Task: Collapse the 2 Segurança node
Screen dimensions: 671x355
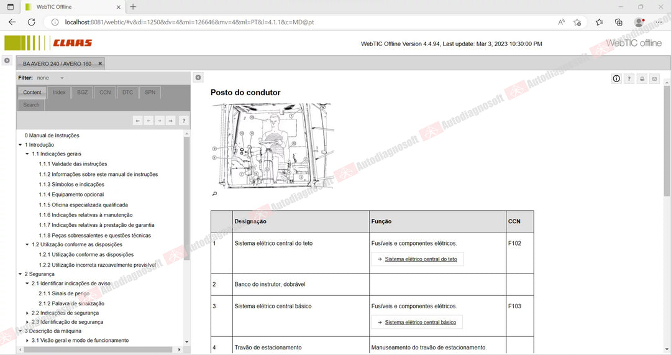Action: (x=20, y=274)
